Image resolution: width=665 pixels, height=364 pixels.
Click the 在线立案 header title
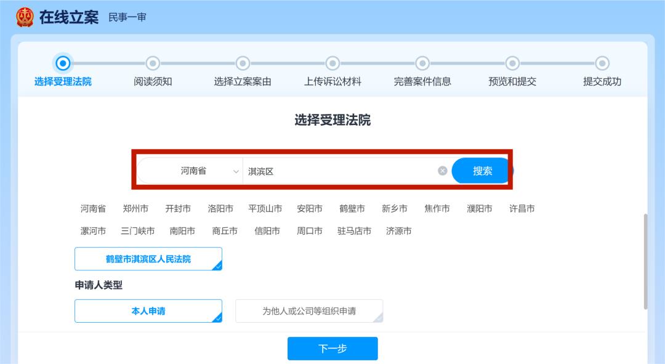coord(69,17)
